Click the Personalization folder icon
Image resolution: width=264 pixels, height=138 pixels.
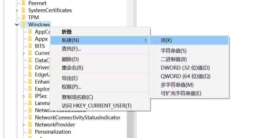(30, 132)
